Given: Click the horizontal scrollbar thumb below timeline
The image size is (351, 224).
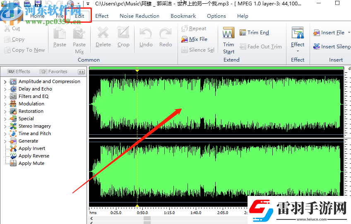Looking at the screenshot, I should tap(147, 218).
